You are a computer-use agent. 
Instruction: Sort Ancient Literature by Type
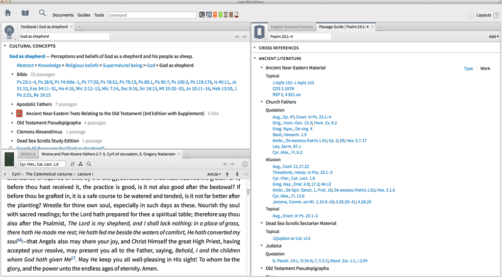tap(468, 69)
